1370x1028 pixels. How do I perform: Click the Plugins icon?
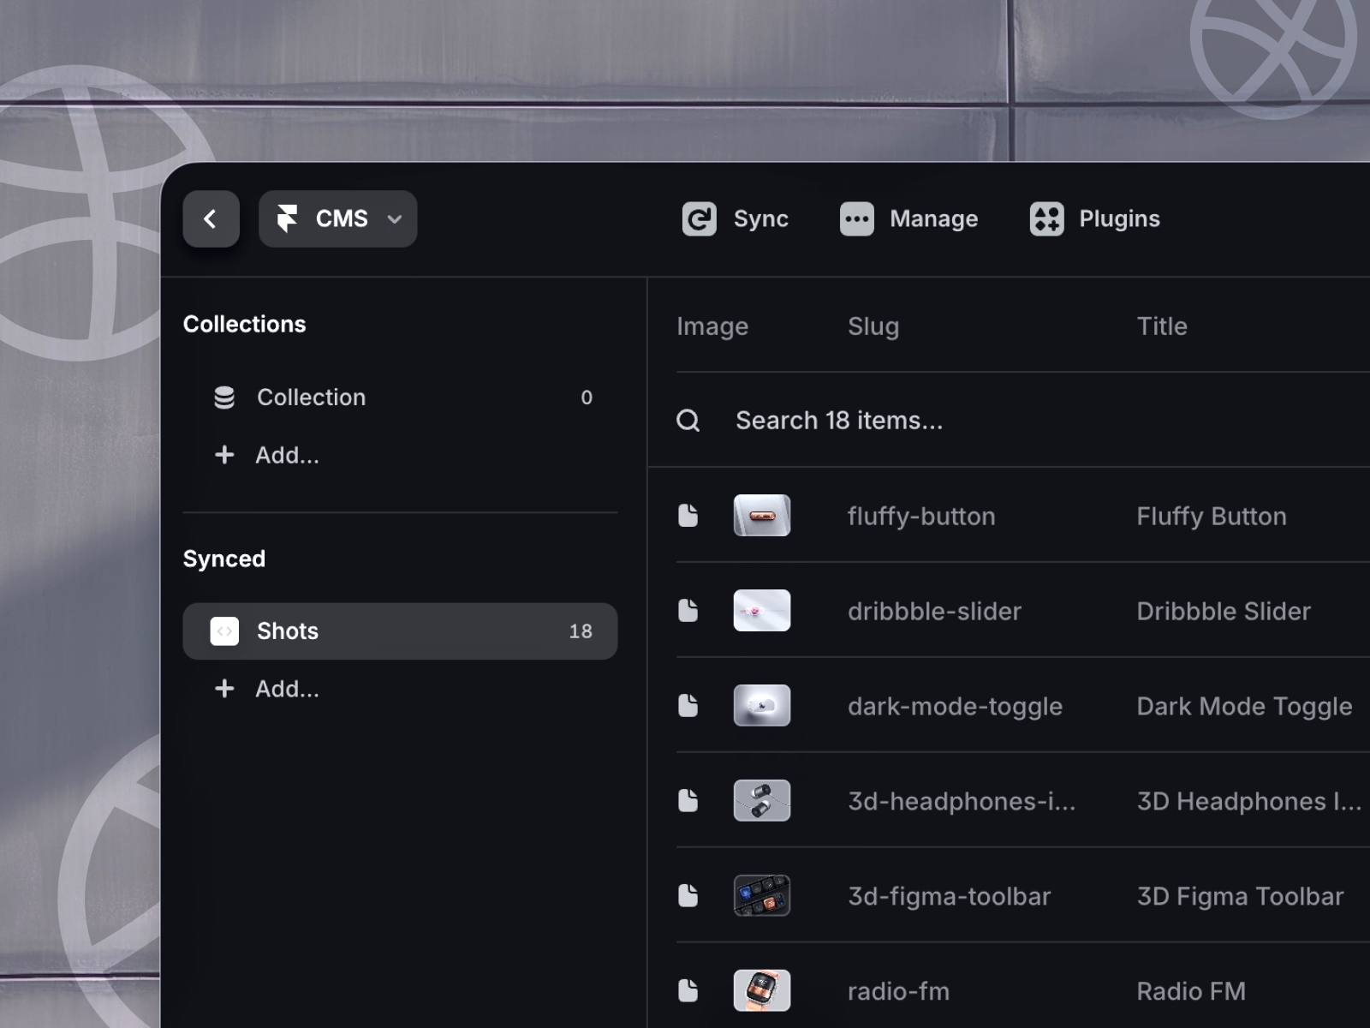pyautogui.click(x=1046, y=218)
